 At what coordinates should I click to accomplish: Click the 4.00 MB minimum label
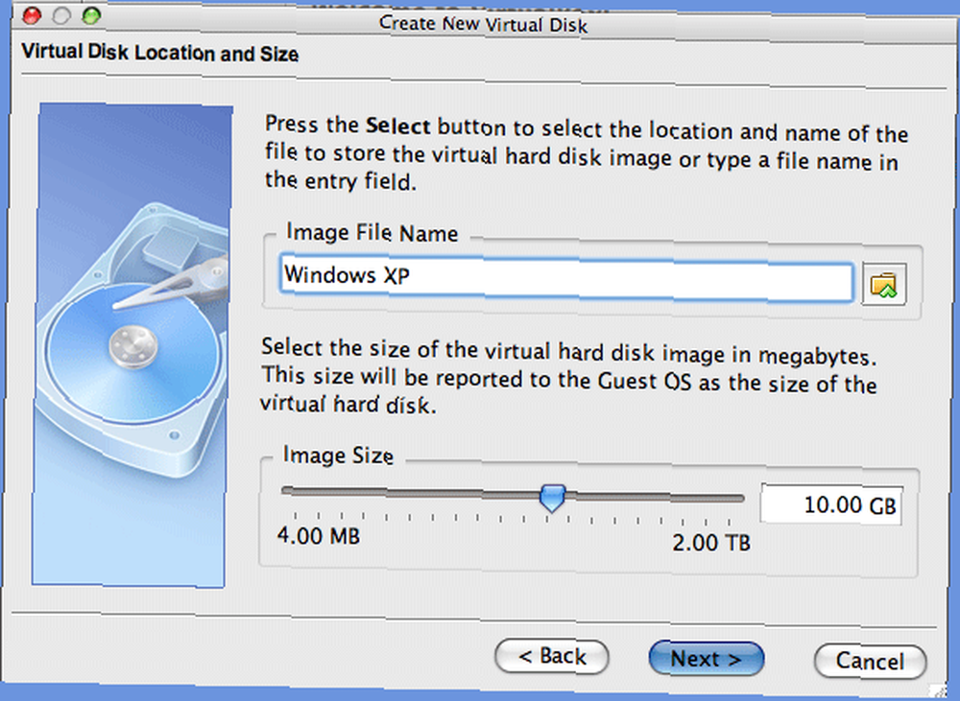click(x=319, y=536)
